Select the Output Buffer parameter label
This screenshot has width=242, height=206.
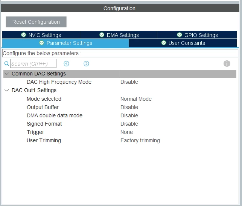point(43,107)
